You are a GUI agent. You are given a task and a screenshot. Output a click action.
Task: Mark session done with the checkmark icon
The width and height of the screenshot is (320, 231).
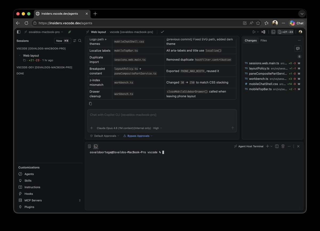(x=162, y=32)
